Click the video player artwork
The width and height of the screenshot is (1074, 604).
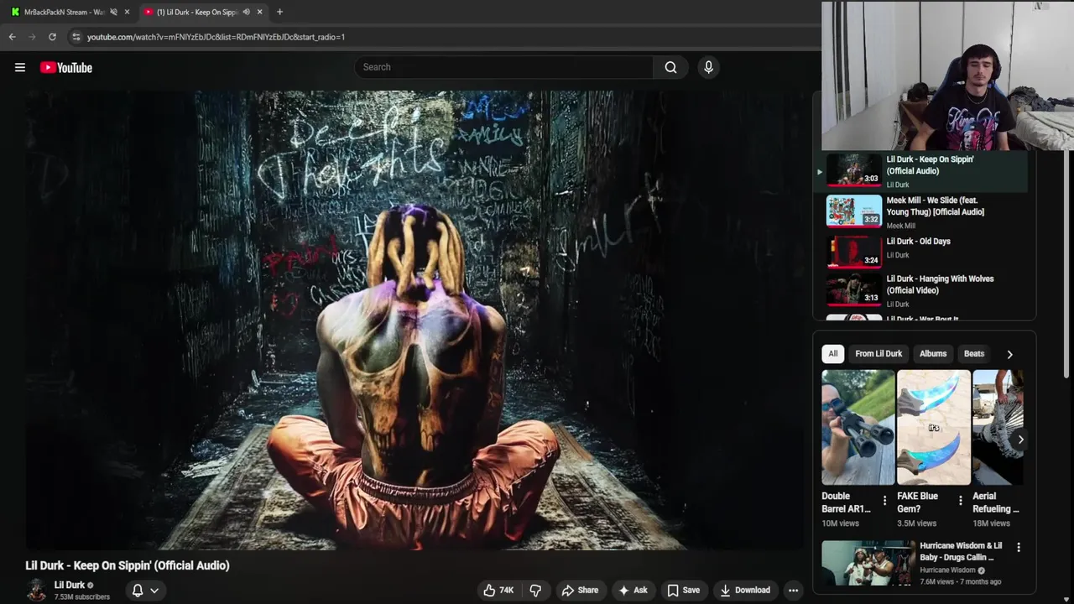[x=414, y=320]
